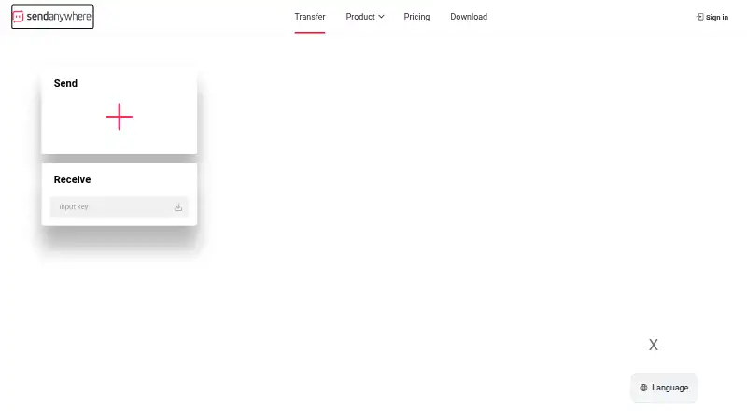
Task: Click the Receive heading text
Action: click(72, 179)
